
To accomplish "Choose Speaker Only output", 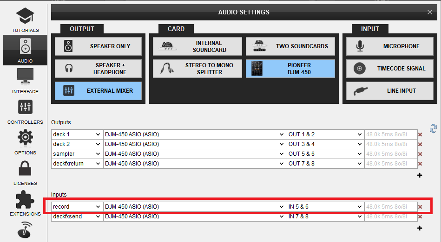I will point(98,46).
